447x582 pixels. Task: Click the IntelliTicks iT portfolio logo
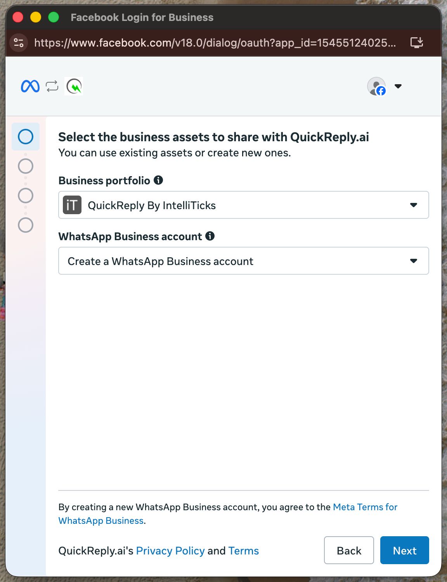[x=72, y=205]
